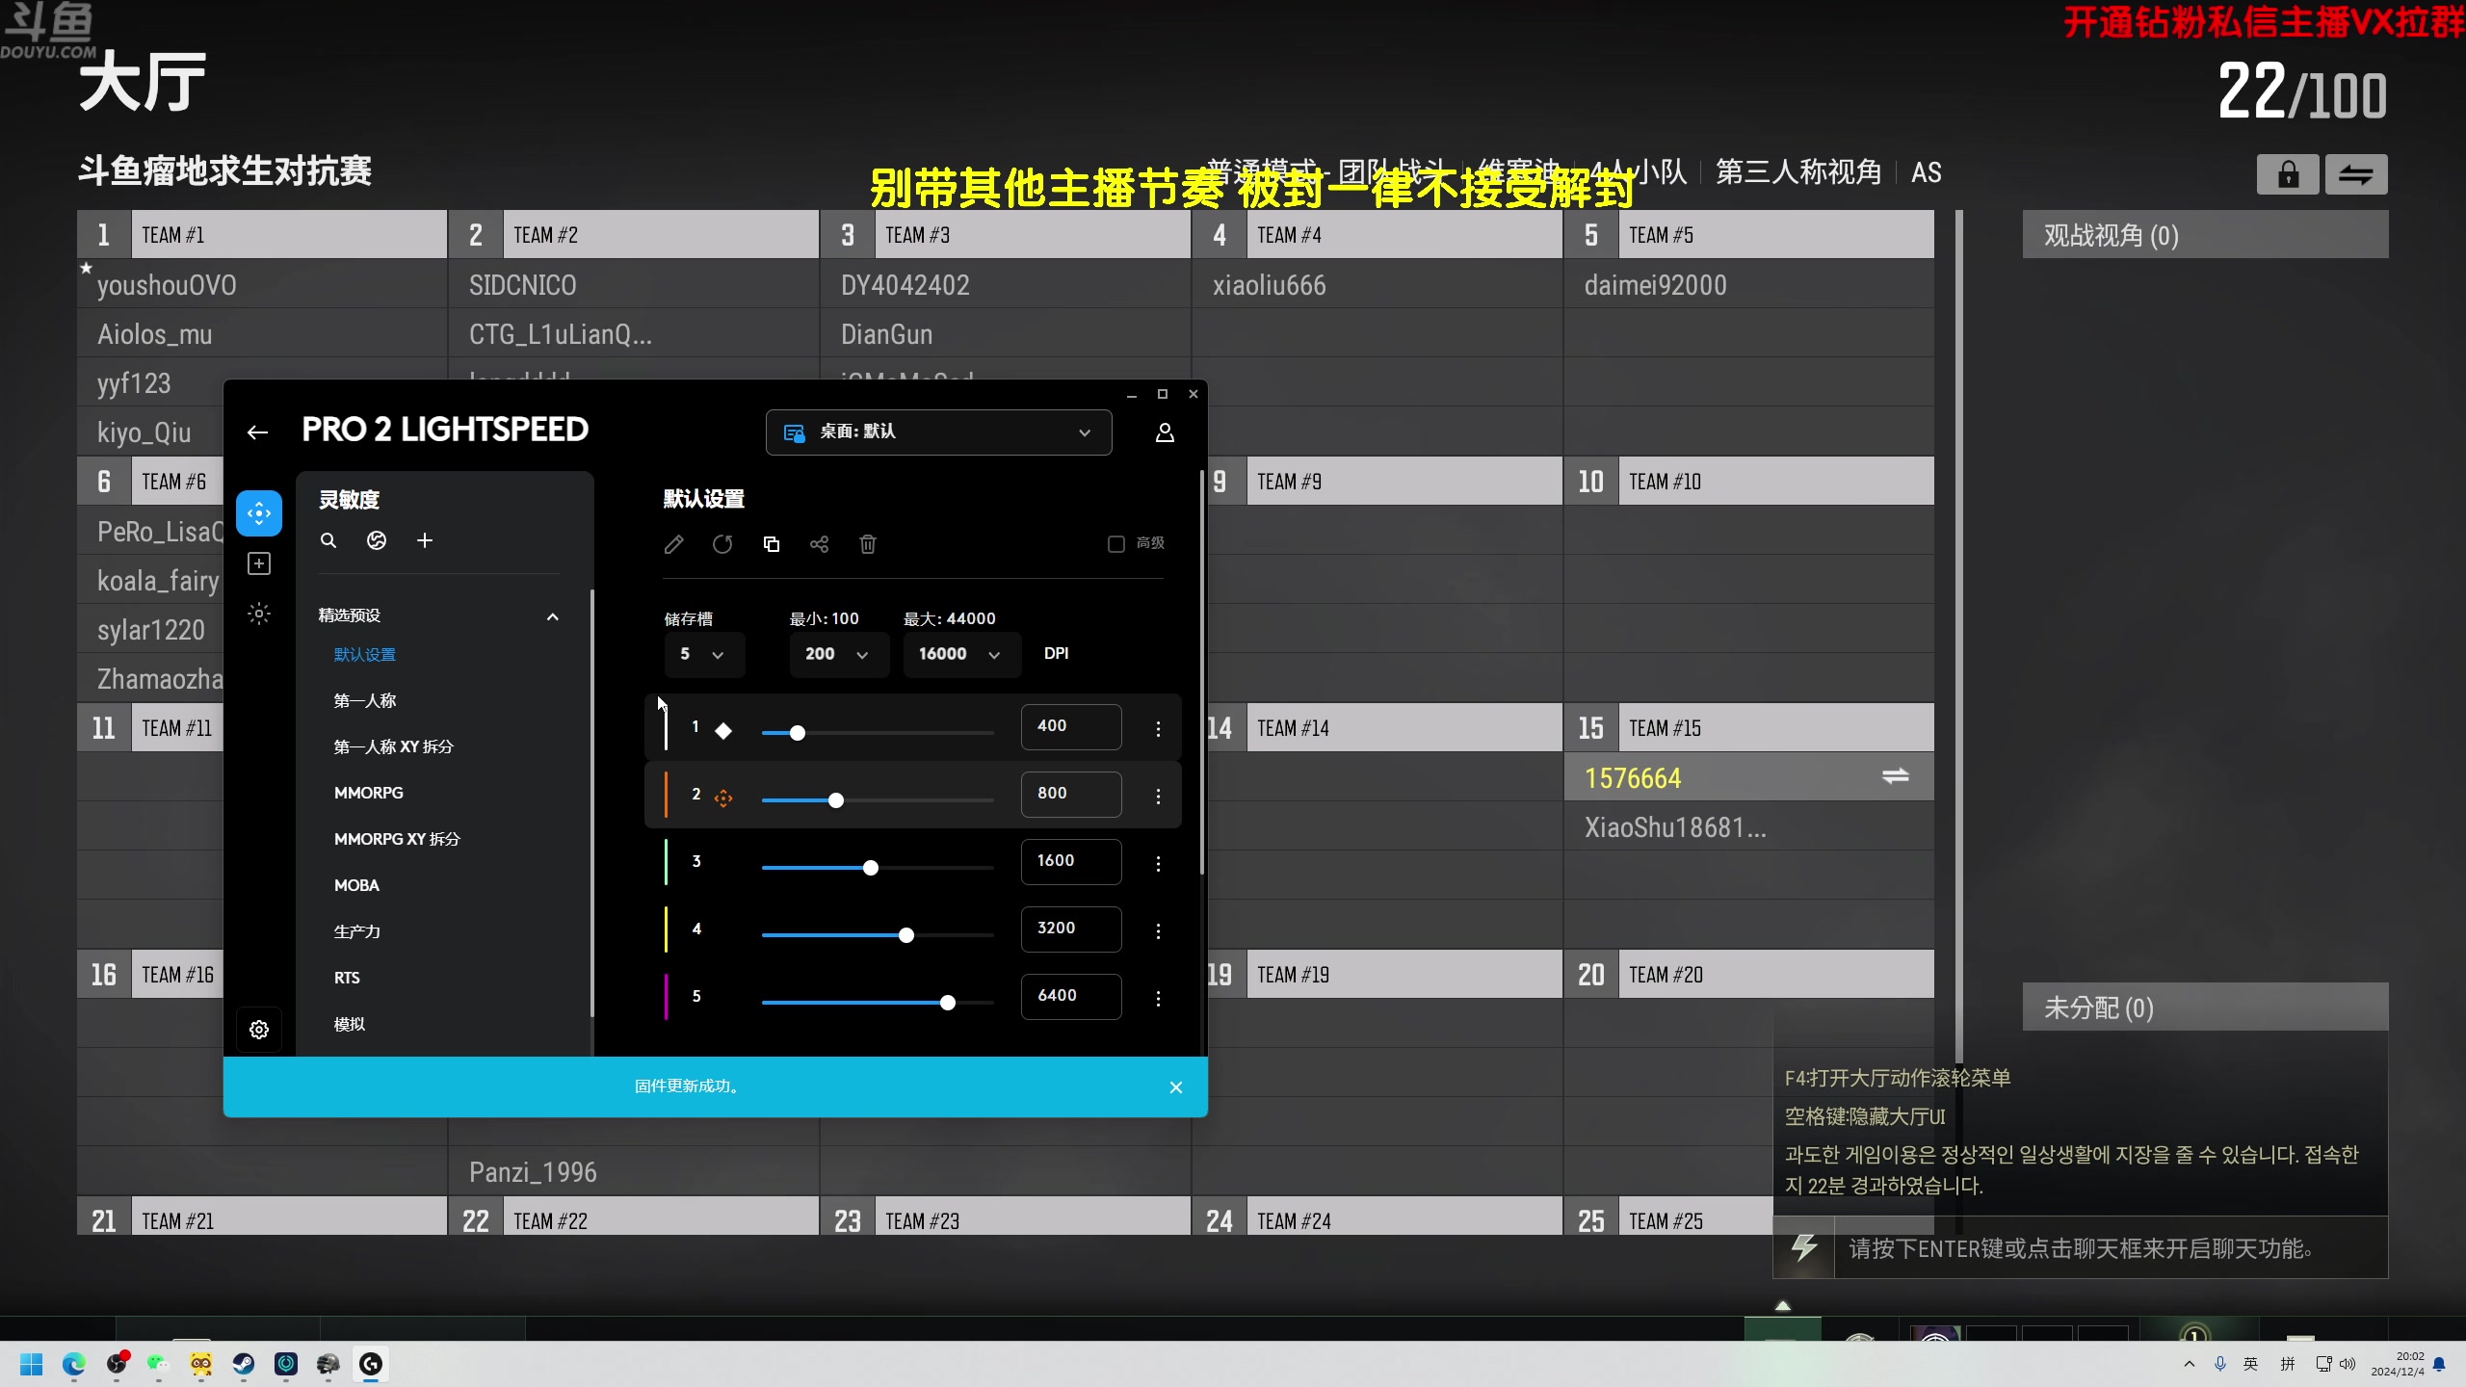The image size is (2466, 1387).
Task: Click the 观战视角 (0) spectator header
Action: click(2205, 236)
